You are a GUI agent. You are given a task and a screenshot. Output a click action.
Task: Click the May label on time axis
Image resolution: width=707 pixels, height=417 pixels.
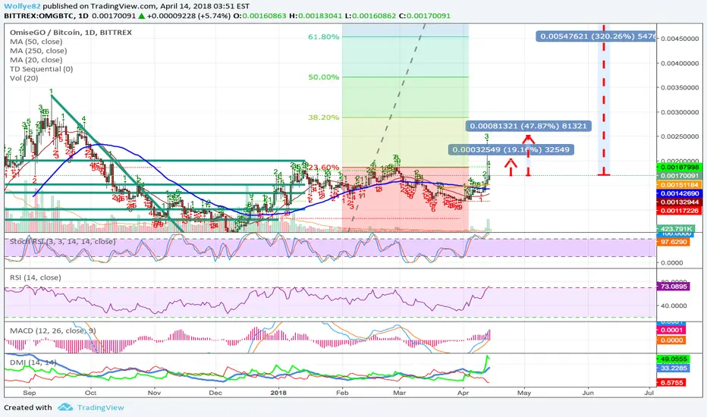coord(524,393)
